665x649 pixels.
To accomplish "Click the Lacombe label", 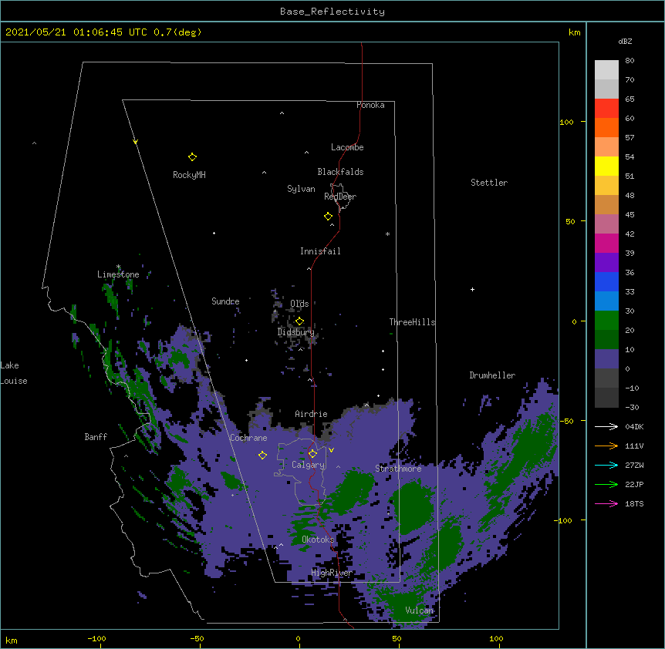I will coord(347,147).
